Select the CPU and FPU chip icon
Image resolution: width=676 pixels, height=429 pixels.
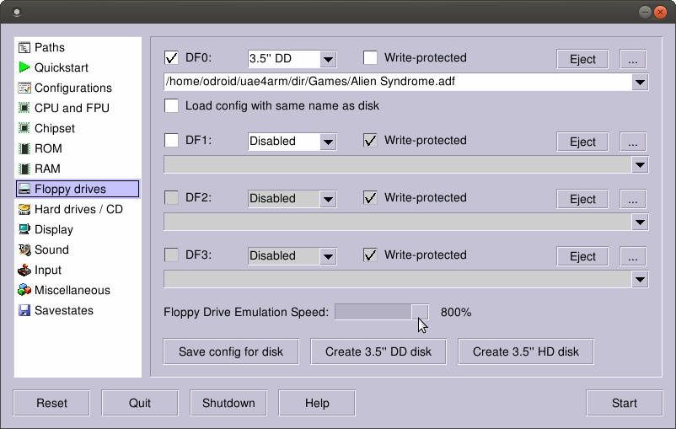(24, 108)
